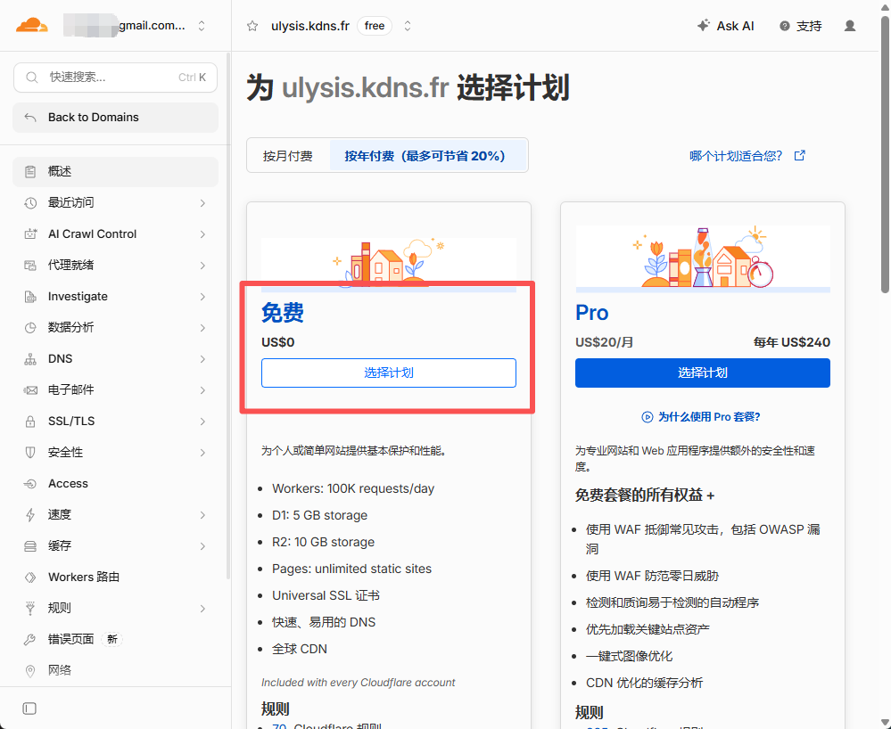Click the 错误页面 wrench icon
This screenshot has width=891, height=729.
pos(30,640)
